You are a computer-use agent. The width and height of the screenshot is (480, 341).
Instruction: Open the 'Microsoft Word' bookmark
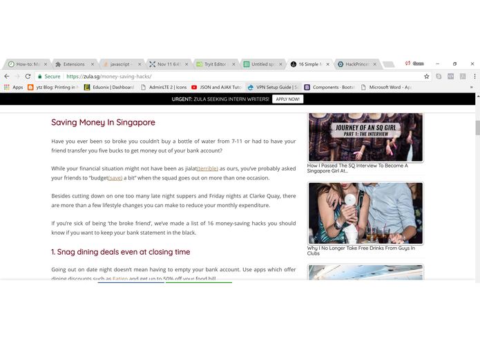click(x=386, y=87)
